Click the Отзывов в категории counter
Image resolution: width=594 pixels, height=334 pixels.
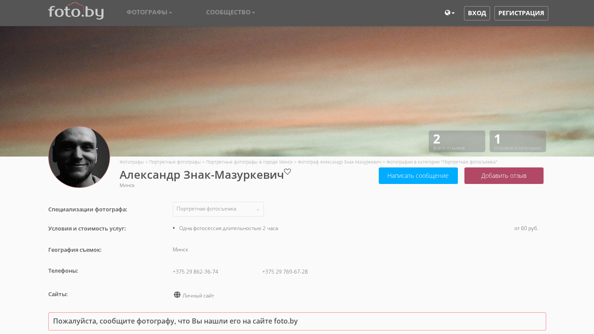point(517,141)
